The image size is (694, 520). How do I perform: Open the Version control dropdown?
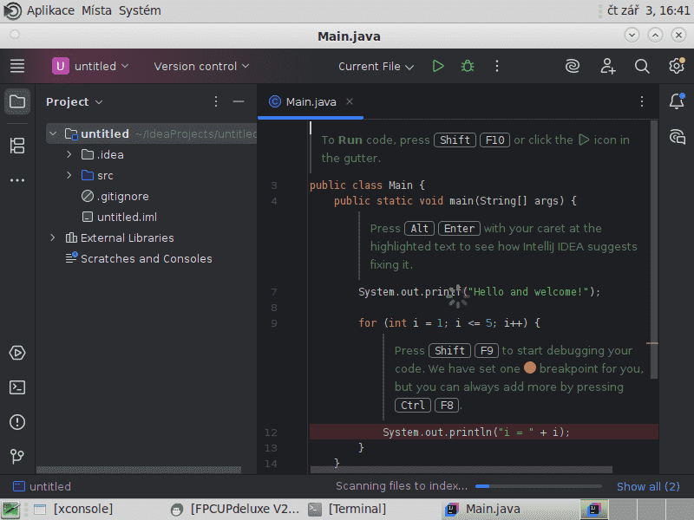(x=201, y=67)
